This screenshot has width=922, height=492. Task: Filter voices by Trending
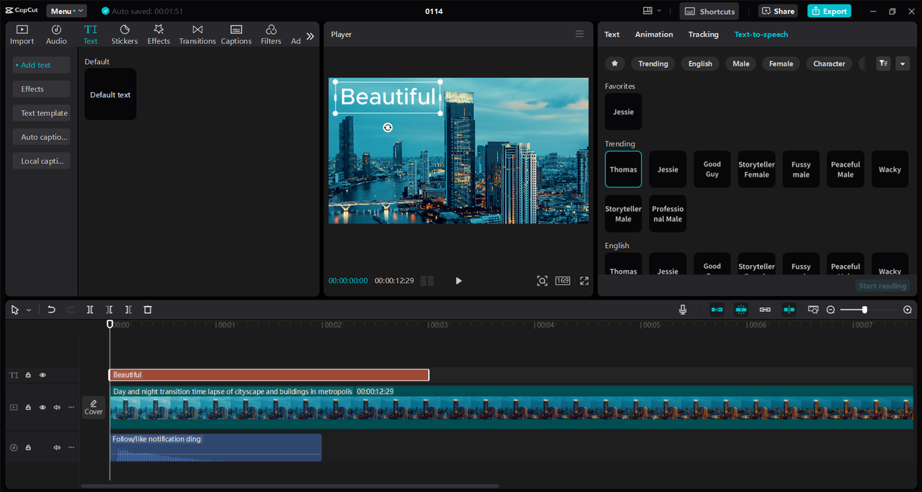(653, 63)
